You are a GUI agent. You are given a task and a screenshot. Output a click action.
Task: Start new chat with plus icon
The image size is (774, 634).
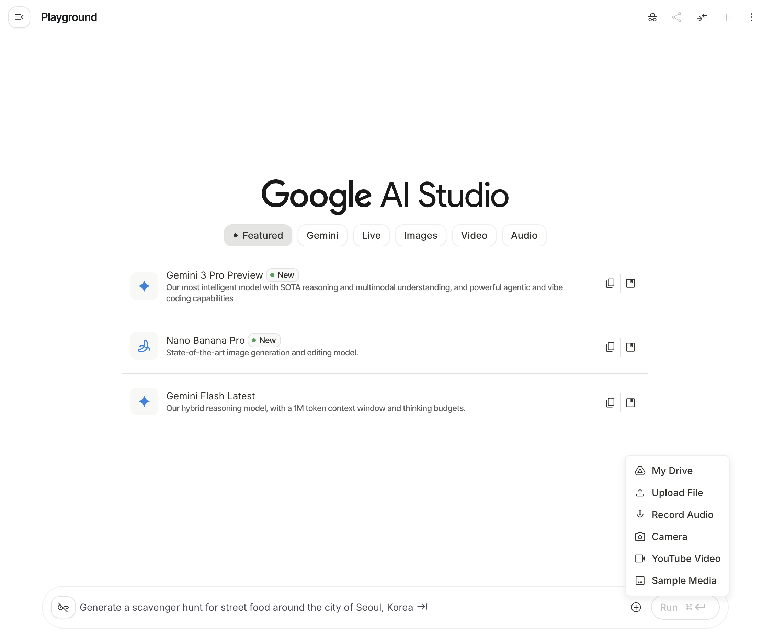click(x=727, y=17)
